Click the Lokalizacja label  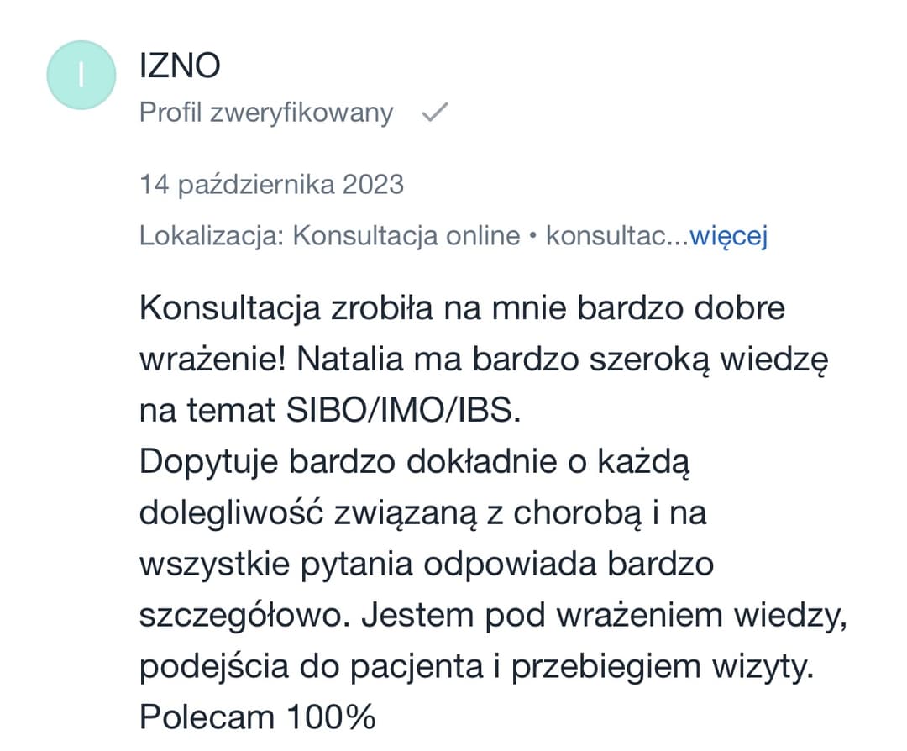(x=212, y=237)
